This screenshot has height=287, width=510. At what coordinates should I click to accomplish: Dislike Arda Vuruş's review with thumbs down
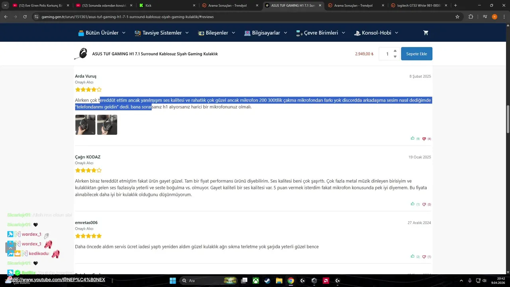pyautogui.click(x=424, y=139)
